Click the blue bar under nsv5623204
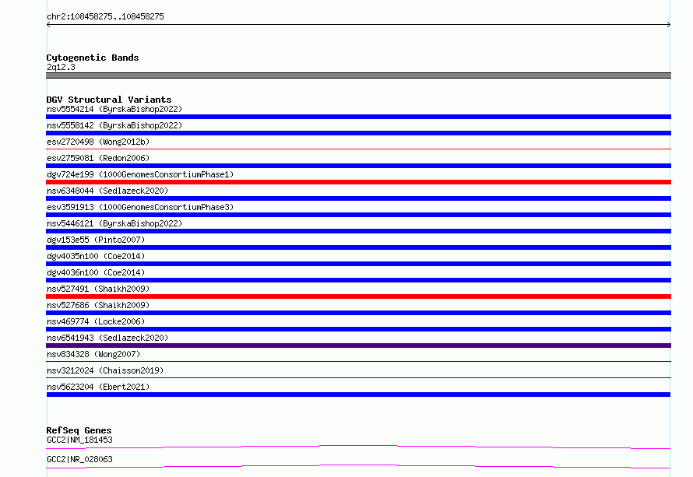This screenshot has width=693, height=477. click(358, 395)
